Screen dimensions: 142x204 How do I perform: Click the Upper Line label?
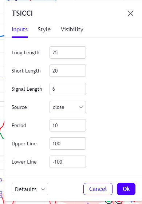[24, 144]
